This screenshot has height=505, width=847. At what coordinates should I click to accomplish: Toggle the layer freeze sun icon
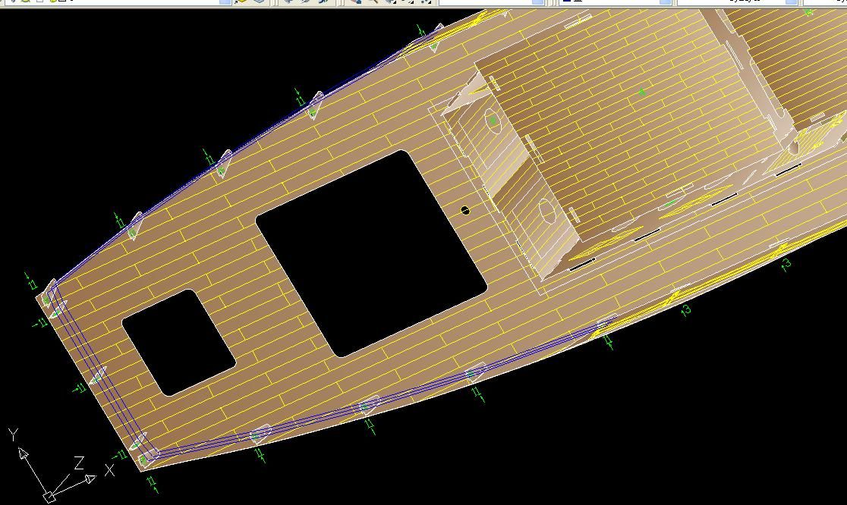[26, 2]
